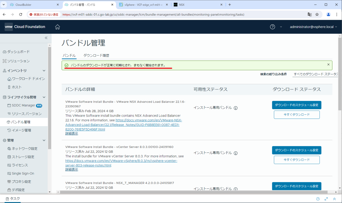Image resolution: width=342 pixels, height=203 pixels.
Task: Open ネットワーク設定 in the sidebar
Action: 23,149
